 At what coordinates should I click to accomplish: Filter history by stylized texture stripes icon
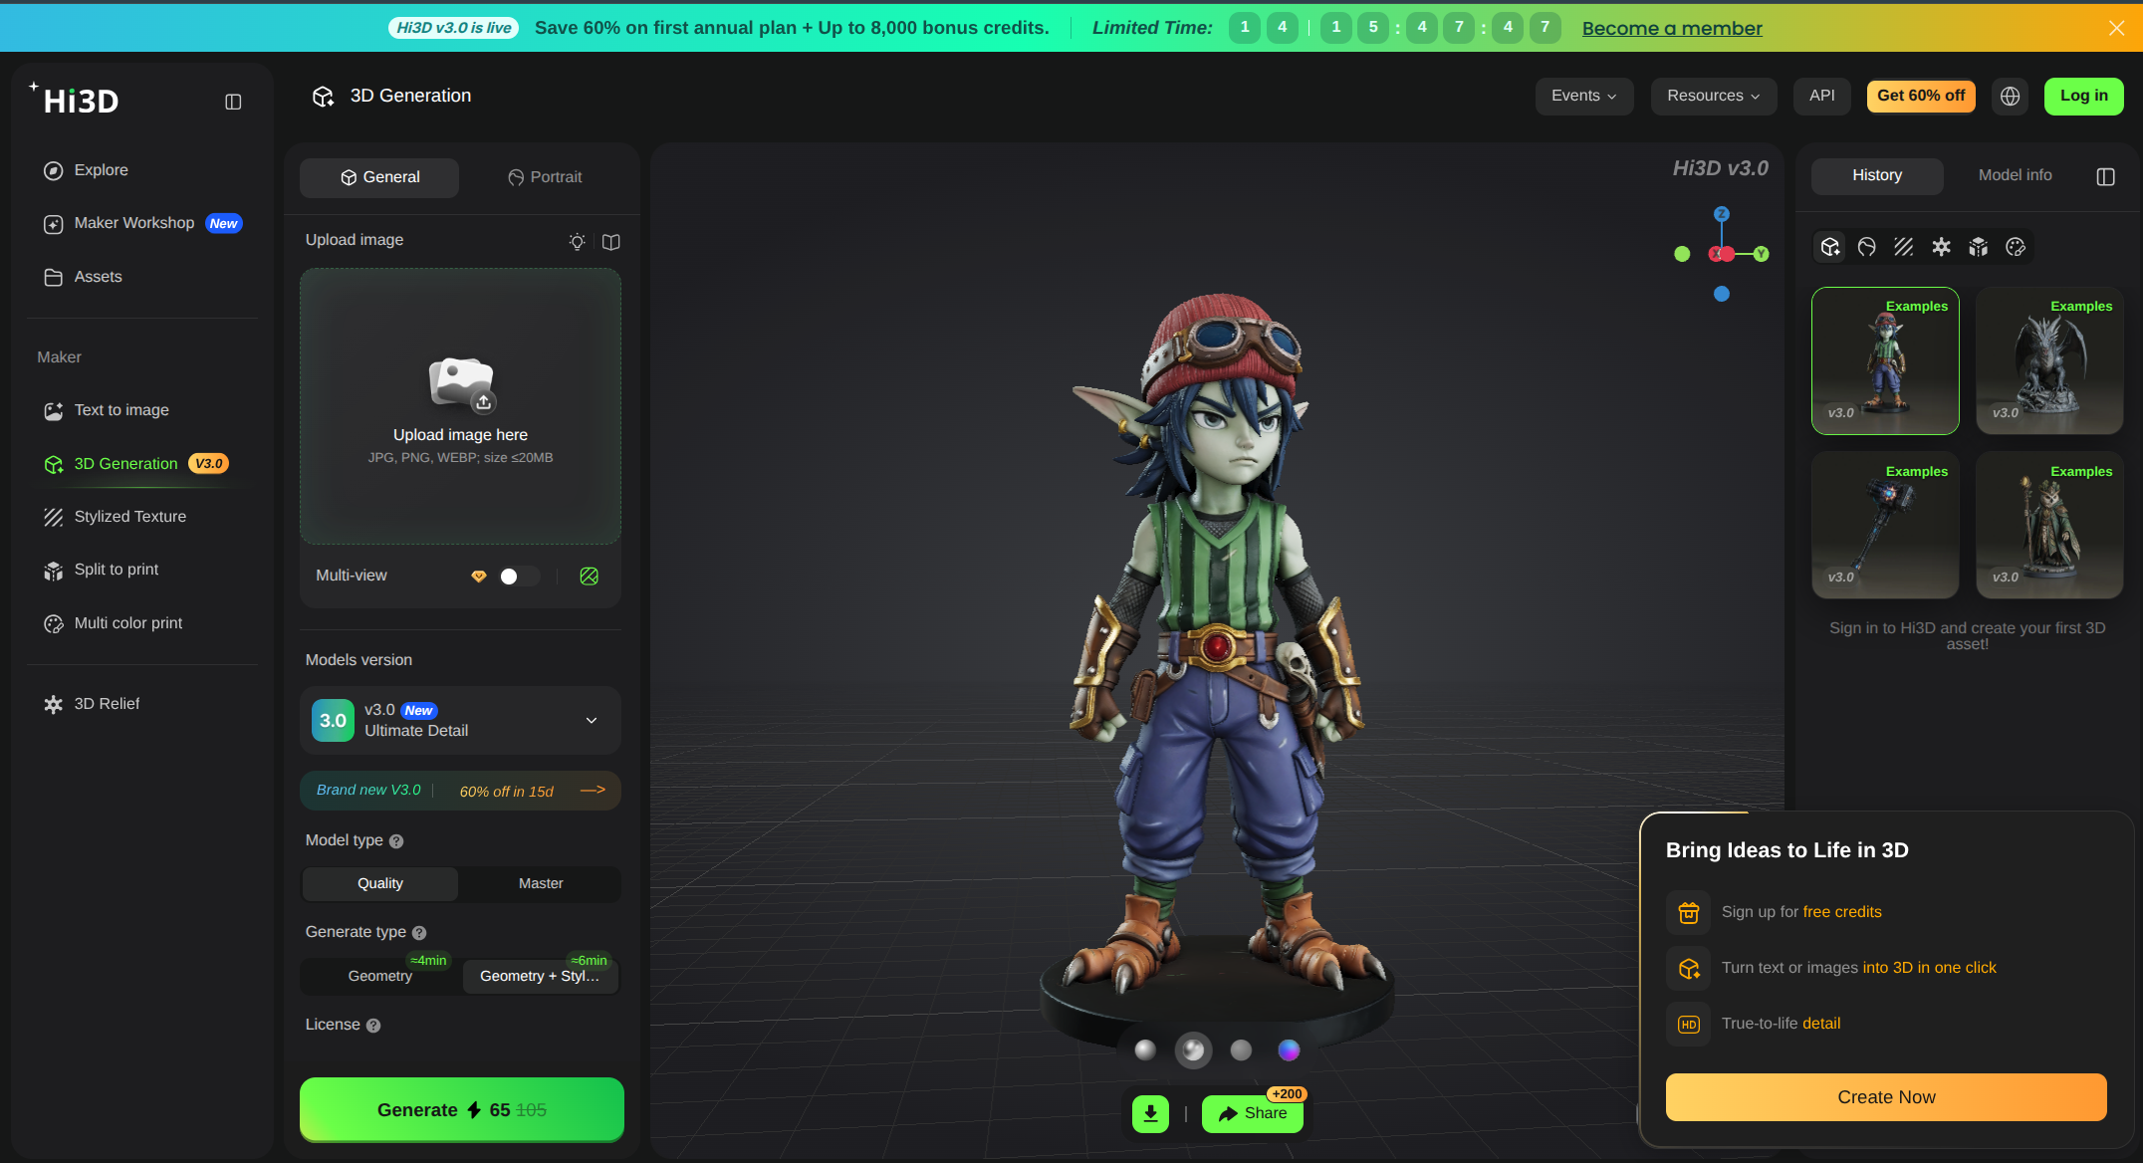[x=1904, y=247]
